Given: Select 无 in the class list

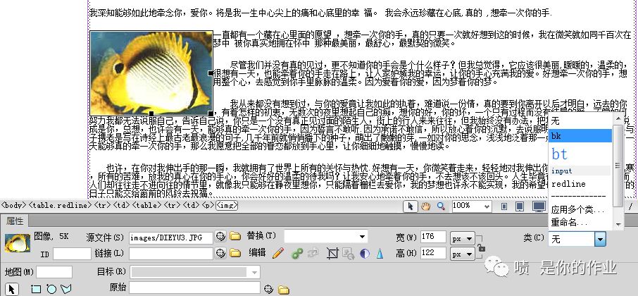Looking at the screenshot, I should click(580, 121).
